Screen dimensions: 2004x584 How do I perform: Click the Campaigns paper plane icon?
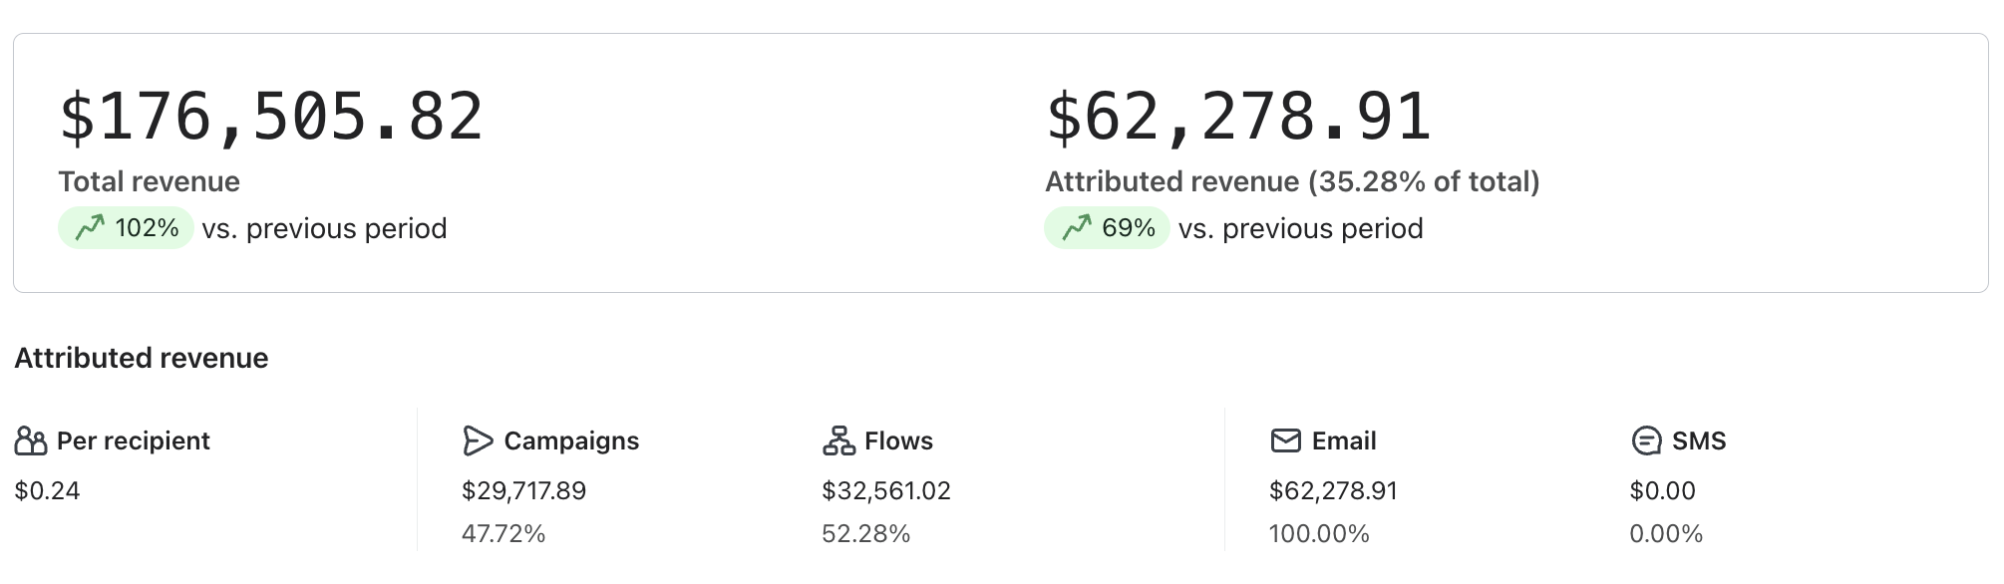(x=478, y=440)
